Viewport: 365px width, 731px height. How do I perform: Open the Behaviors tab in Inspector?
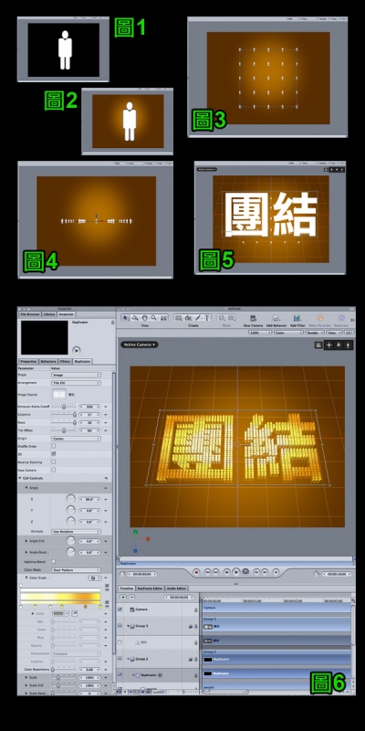click(48, 361)
